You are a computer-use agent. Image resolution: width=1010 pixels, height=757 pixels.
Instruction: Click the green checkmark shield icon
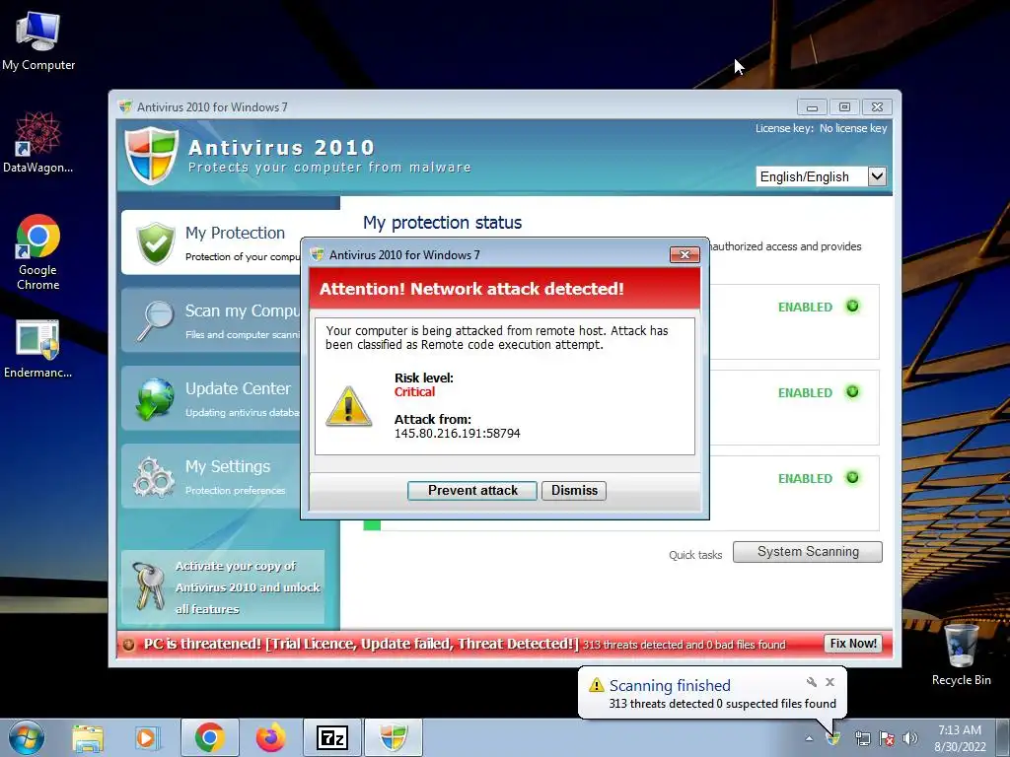(x=156, y=243)
